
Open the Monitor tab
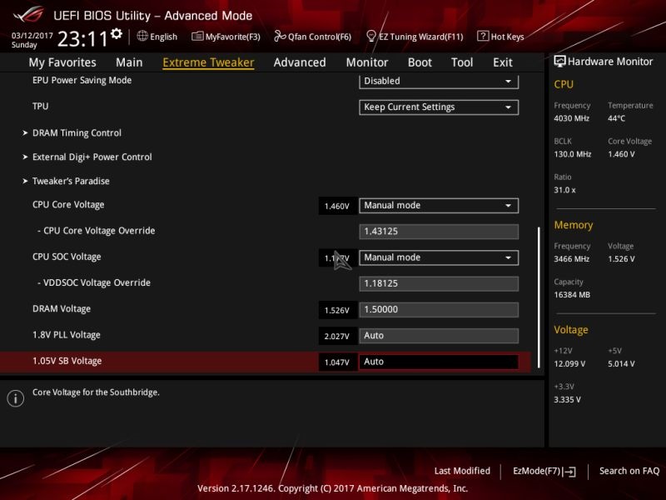[x=367, y=62]
